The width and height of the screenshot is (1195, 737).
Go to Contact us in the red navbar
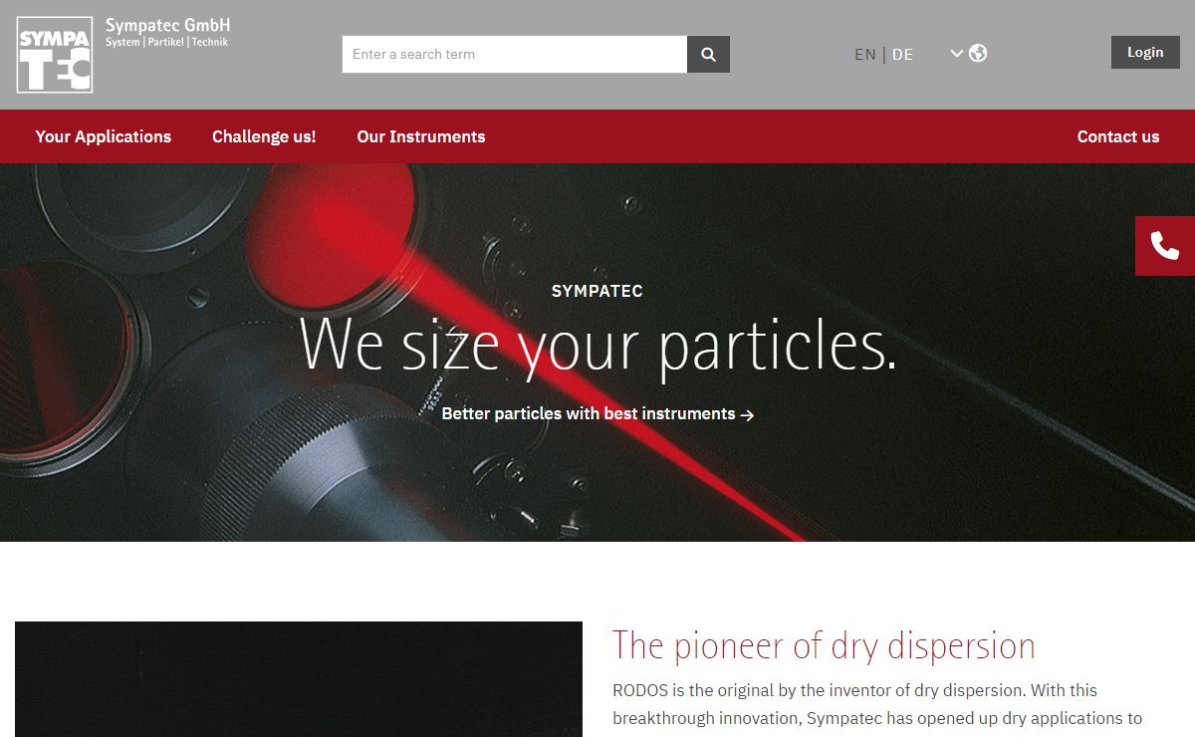pyautogui.click(x=1118, y=136)
